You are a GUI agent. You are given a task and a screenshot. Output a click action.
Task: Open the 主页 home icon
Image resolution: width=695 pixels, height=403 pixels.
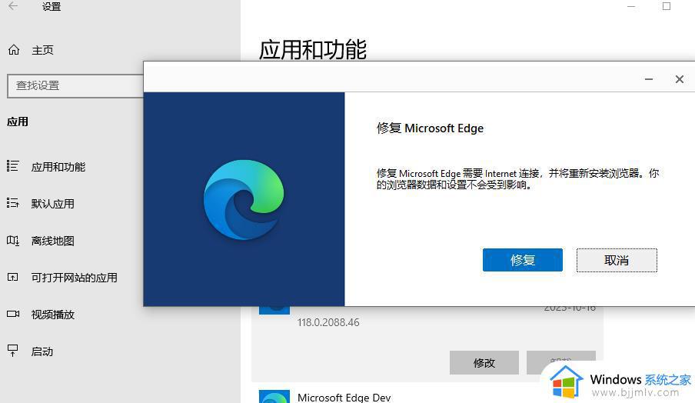(14, 50)
